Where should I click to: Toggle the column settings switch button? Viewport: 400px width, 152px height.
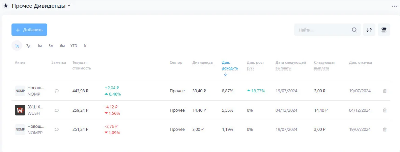coord(384,30)
